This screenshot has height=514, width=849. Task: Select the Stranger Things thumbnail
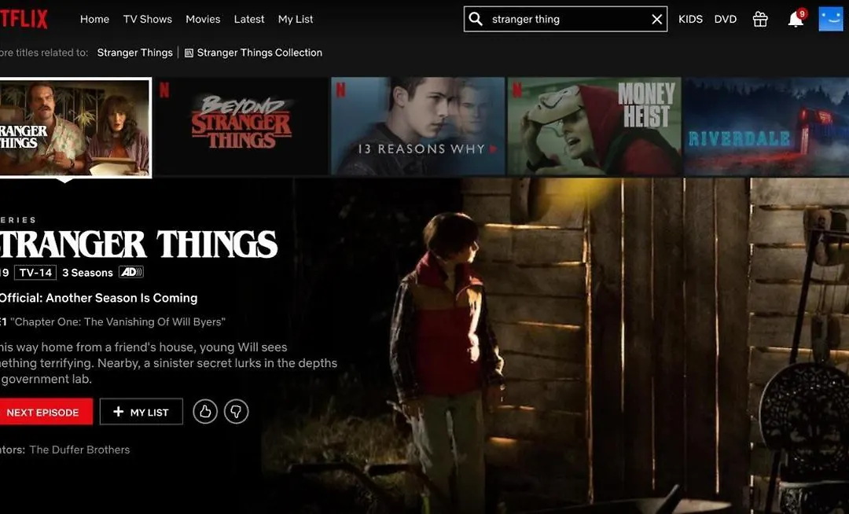click(x=75, y=127)
